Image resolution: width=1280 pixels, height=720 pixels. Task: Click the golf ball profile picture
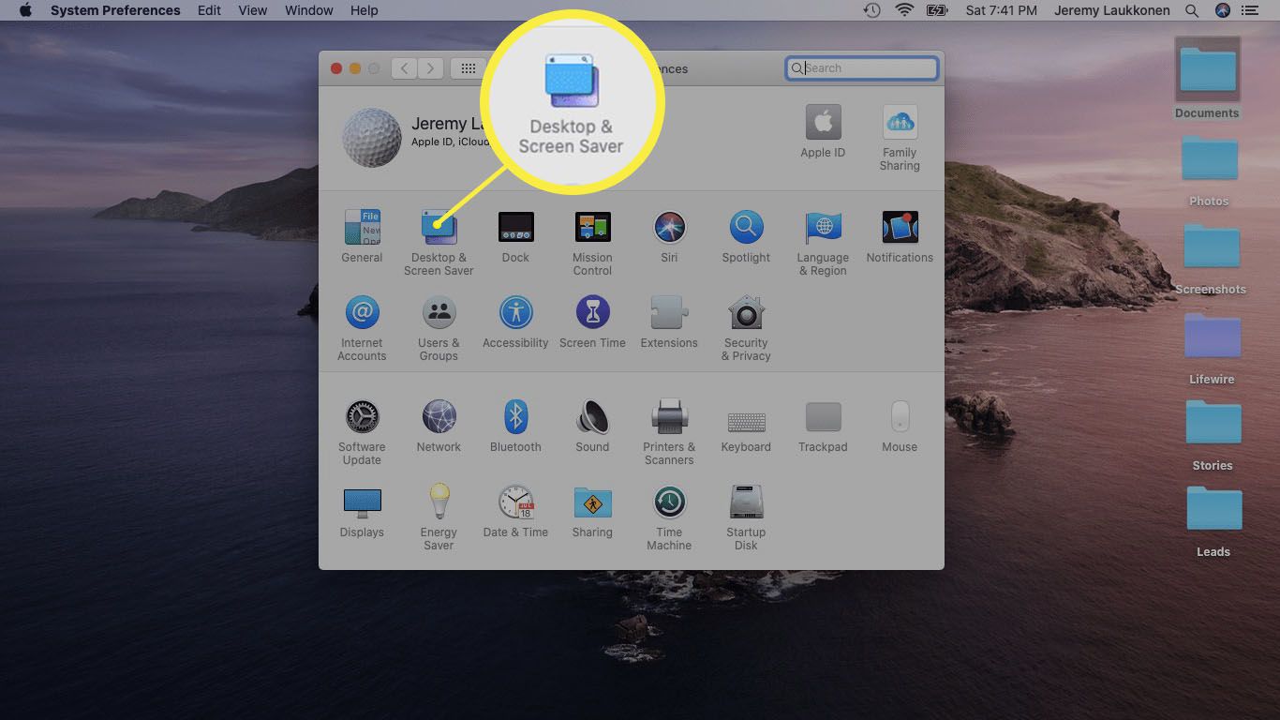372,138
